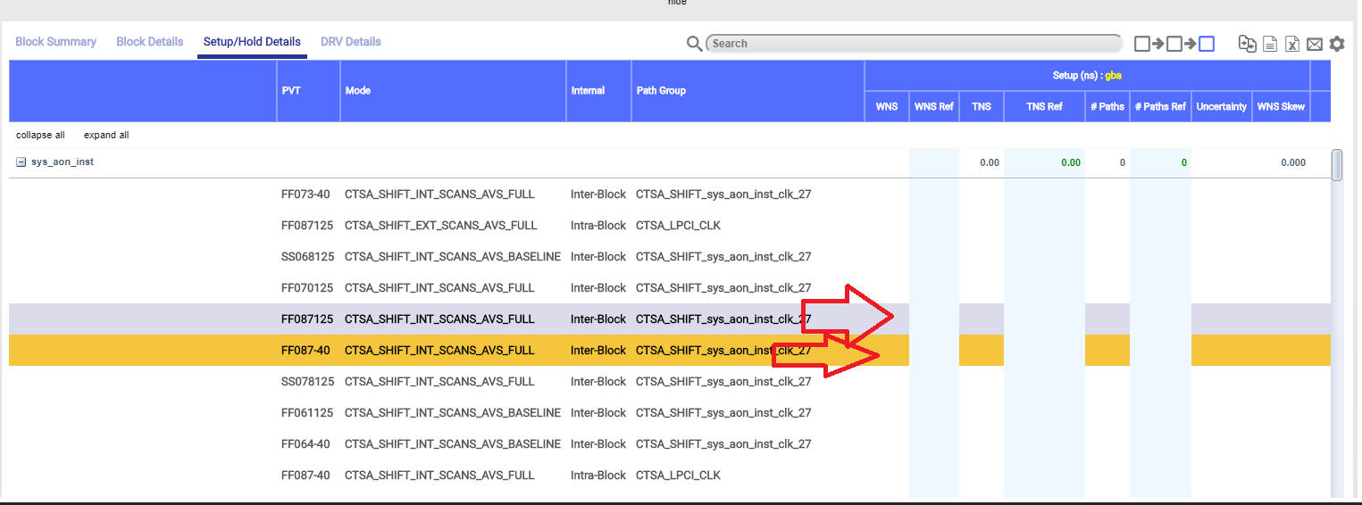The image size is (1362, 505).
Task: Click the collapse all link
Action: coord(40,135)
